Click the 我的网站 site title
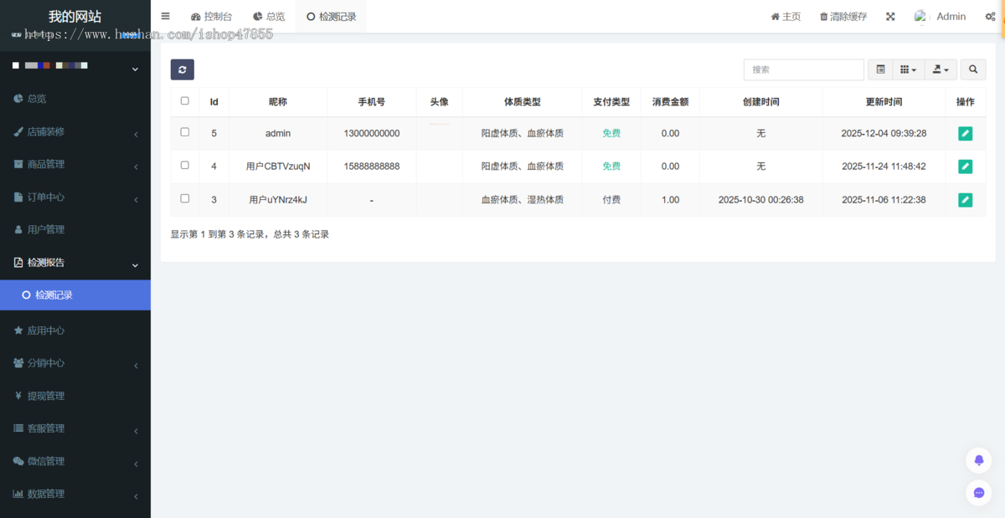 click(x=75, y=17)
